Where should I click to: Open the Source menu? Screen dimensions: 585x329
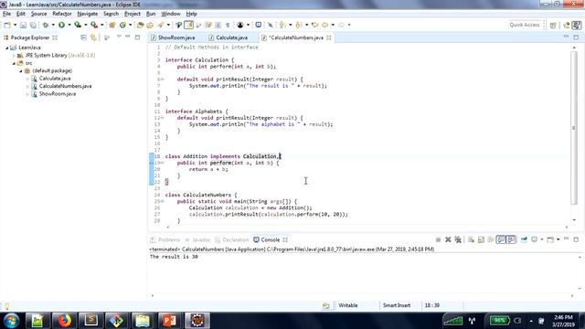38,14
